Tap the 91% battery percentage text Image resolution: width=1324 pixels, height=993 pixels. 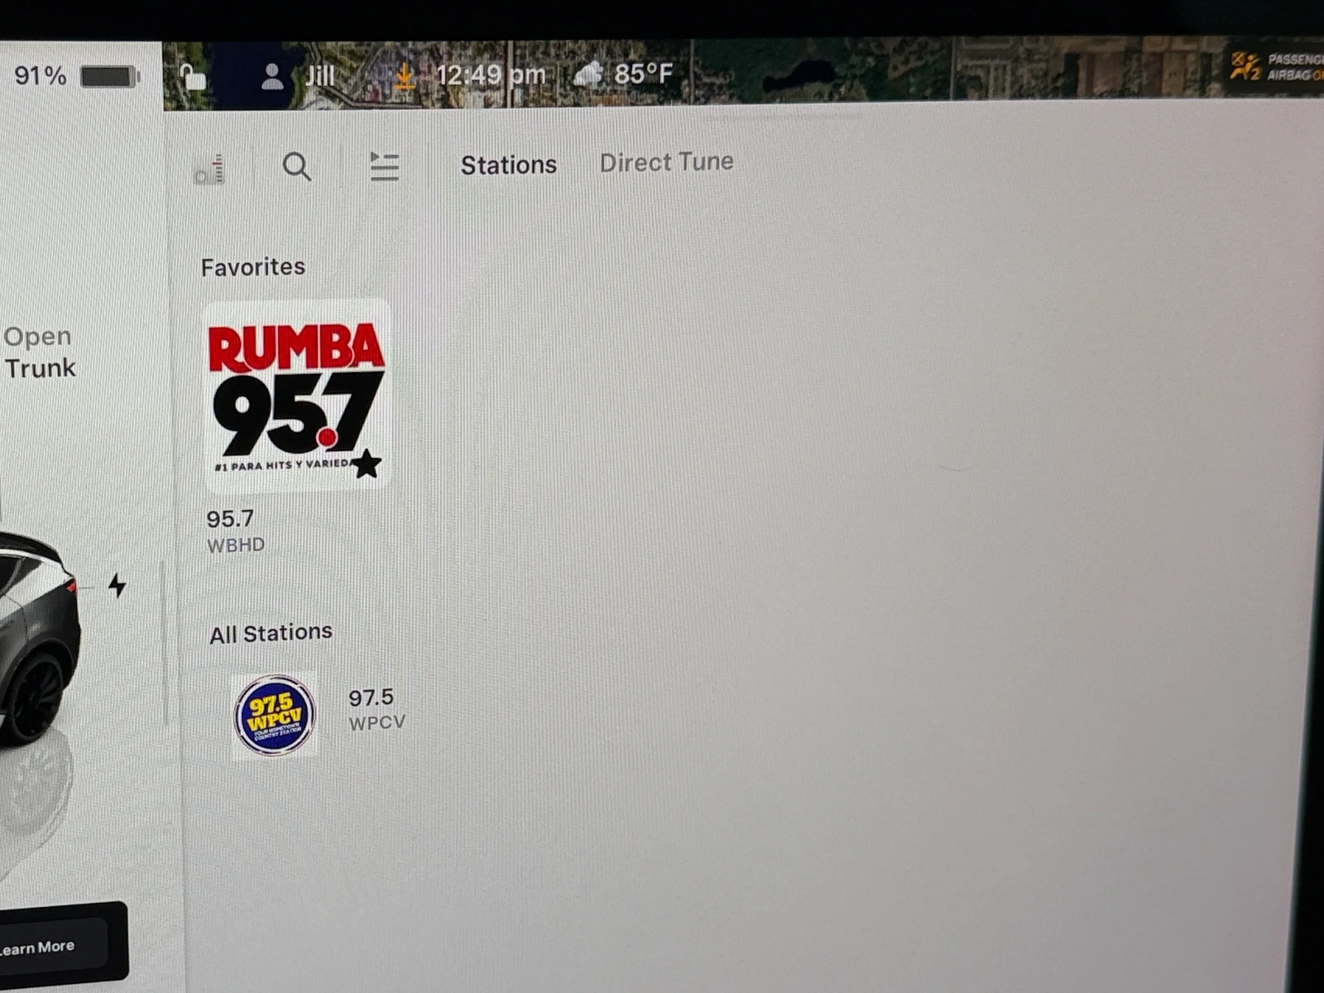tap(40, 76)
